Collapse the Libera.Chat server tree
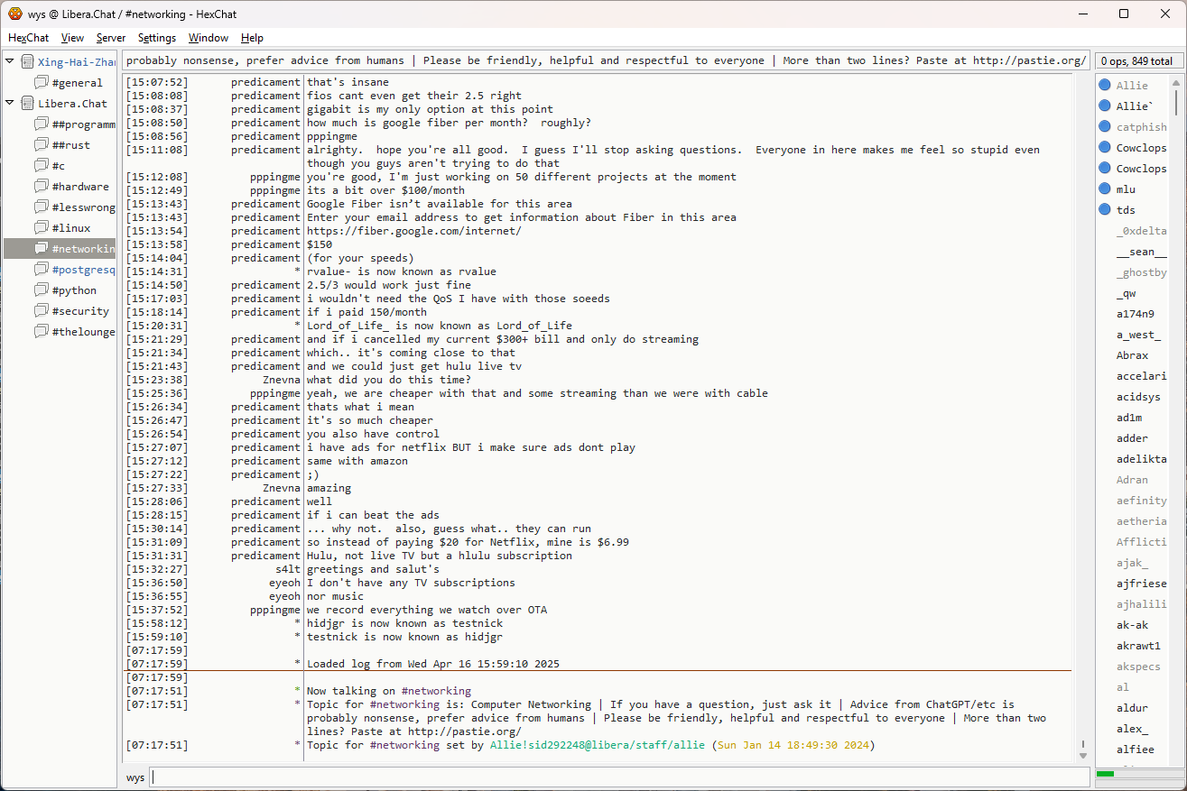 point(10,104)
